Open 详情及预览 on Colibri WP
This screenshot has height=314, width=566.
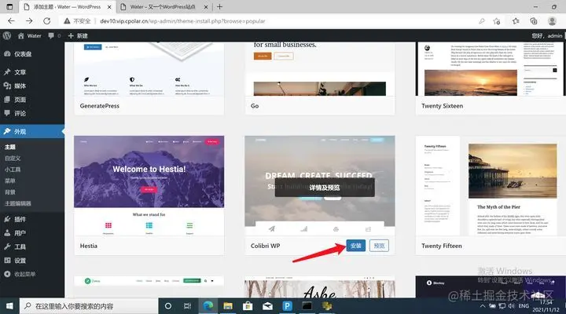click(x=325, y=188)
